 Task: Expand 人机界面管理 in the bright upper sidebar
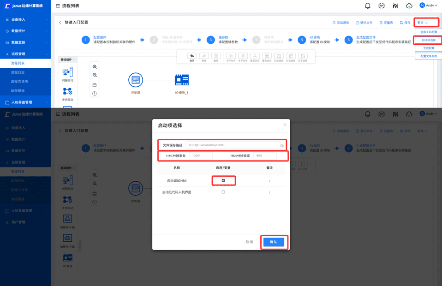tap(25, 102)
